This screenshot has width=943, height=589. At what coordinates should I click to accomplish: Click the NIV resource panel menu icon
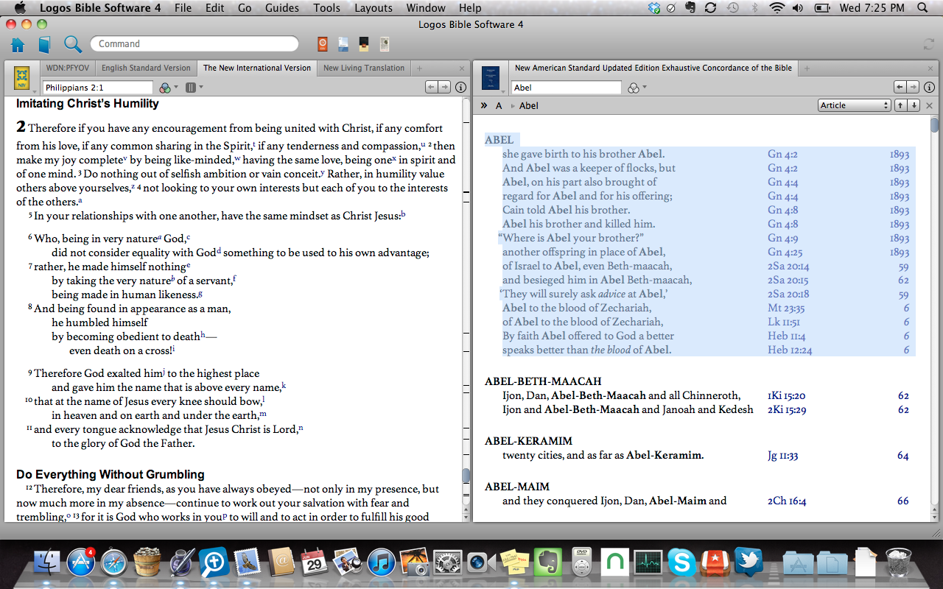pyautogui.click(x=22, y=77)
